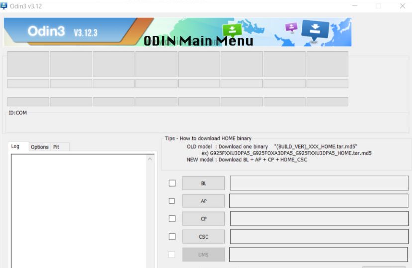Click the Odin3 logo in the banner

46,32
